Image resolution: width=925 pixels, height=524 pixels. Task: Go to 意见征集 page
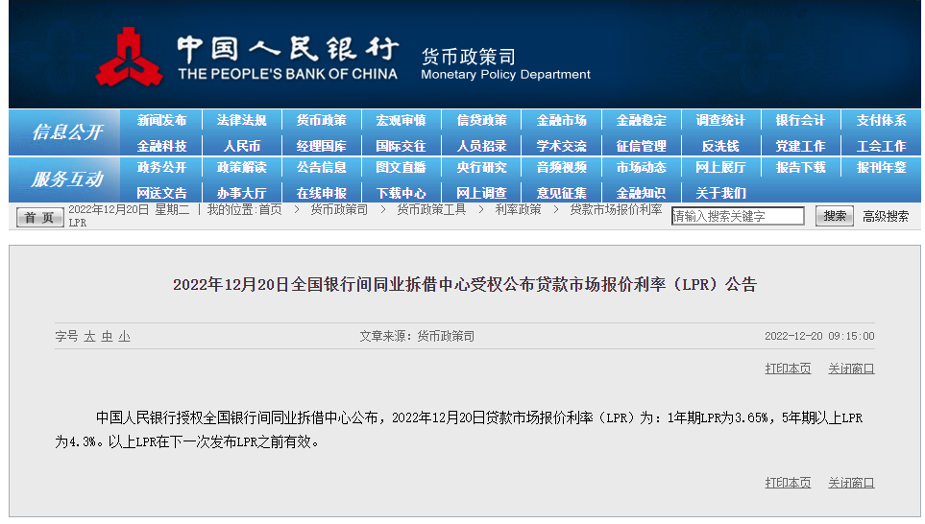pos(562,193)
